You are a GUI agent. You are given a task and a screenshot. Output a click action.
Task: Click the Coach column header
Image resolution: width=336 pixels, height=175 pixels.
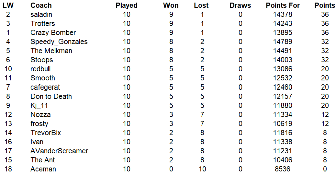(x=41, y=6)
